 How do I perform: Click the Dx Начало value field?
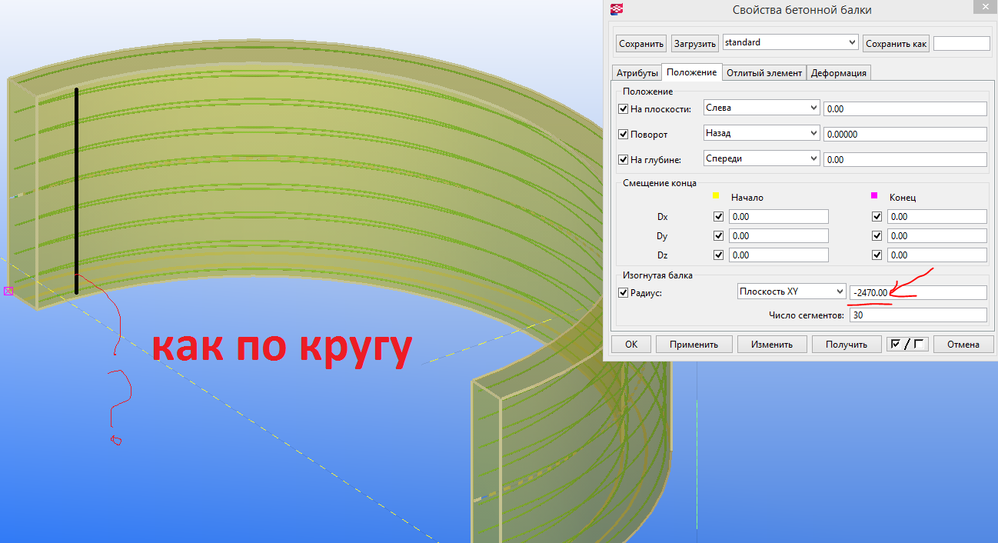779,217
